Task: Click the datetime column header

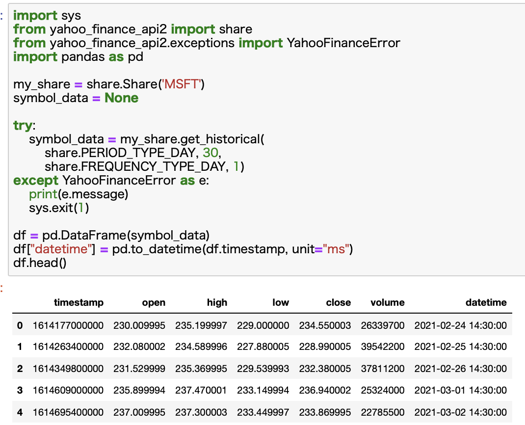Action: click(486, 303)
